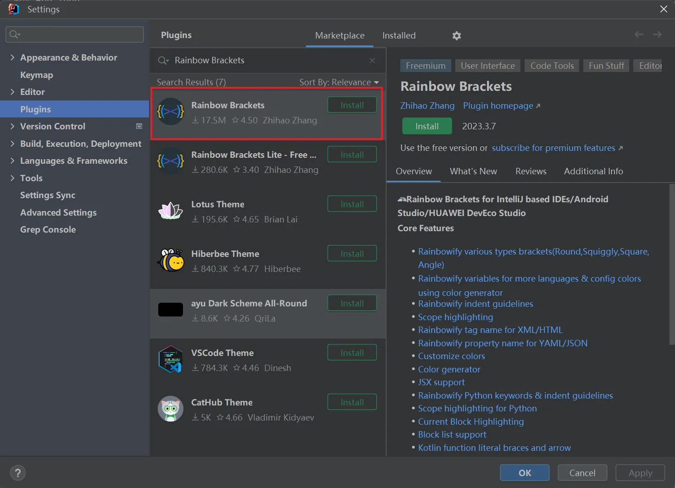The height and width of the screenshot is (488, 675).
Task: Expand Languages & Frameworks node
Action: (12, 161)
